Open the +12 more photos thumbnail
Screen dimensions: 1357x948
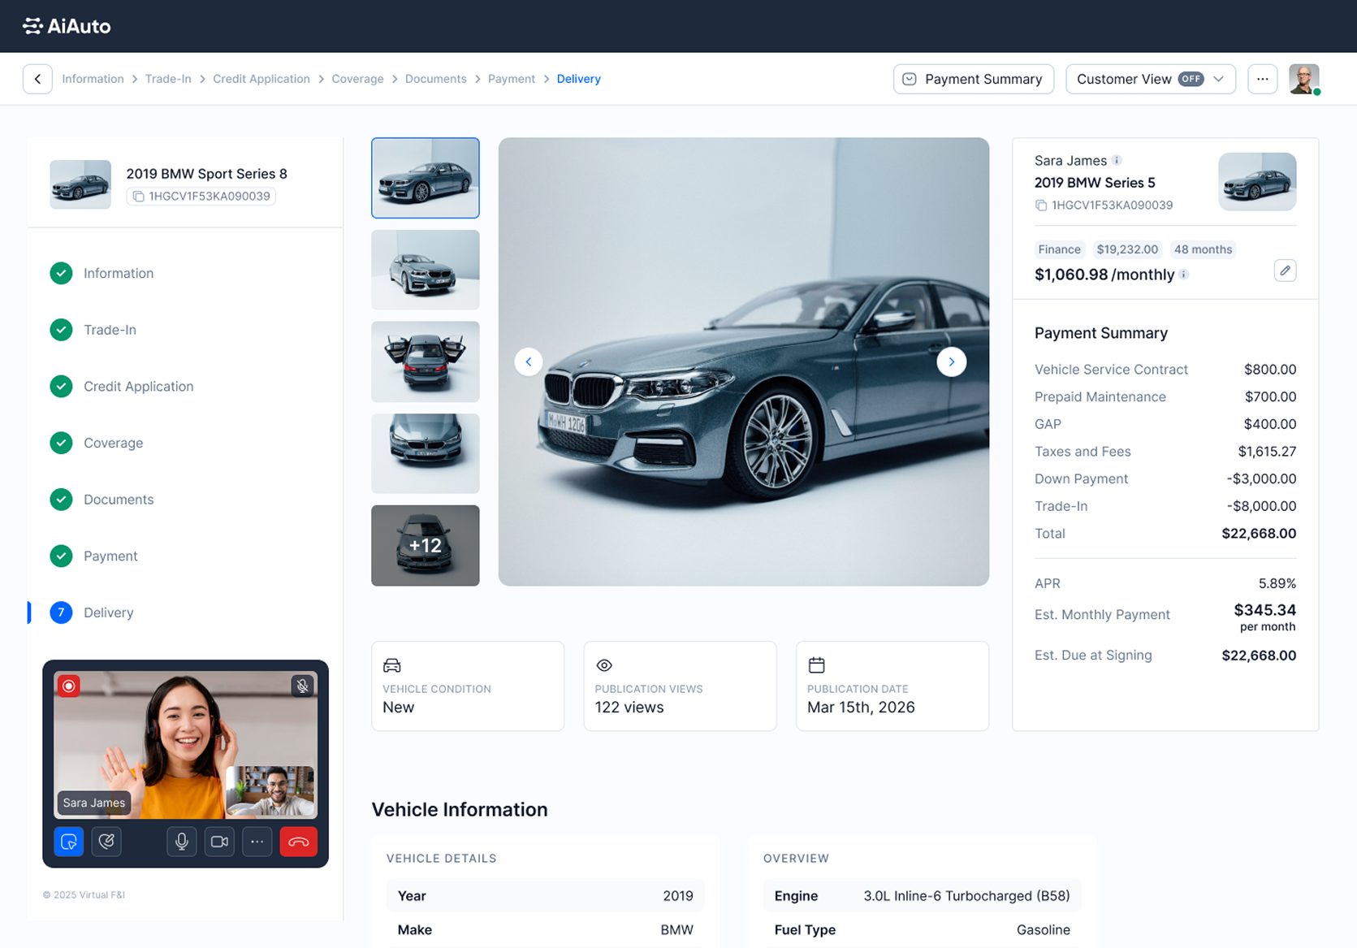pyautogui.click(x=425, y=545)
